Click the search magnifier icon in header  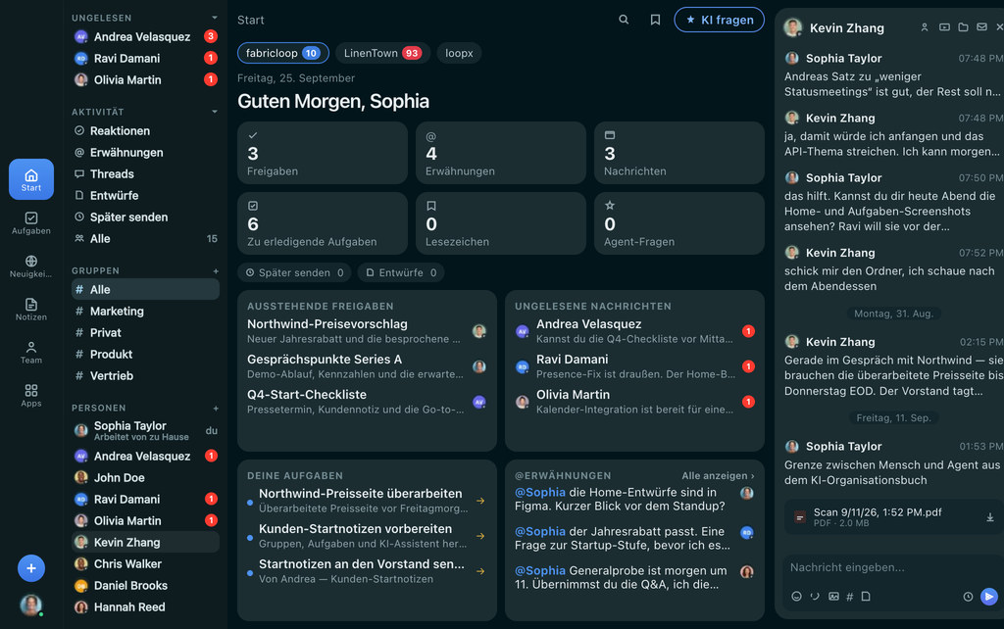(x=623, y=20)
